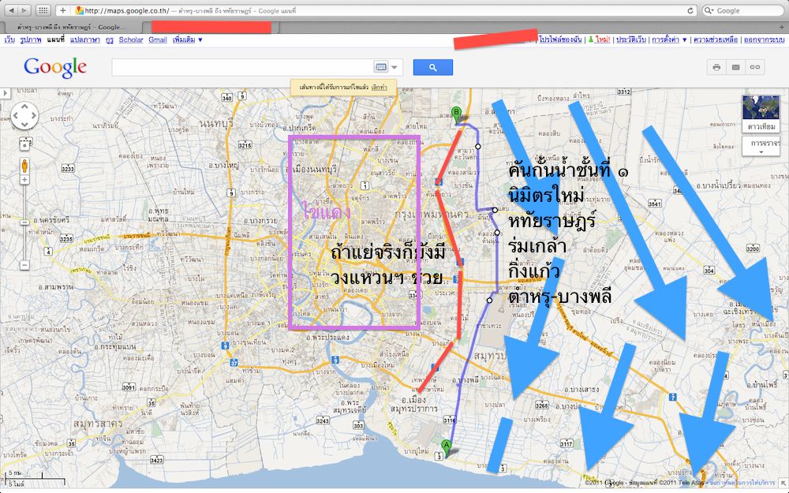Click the Google logo
This screenshot has width=789, height=493.
[55, 67]
